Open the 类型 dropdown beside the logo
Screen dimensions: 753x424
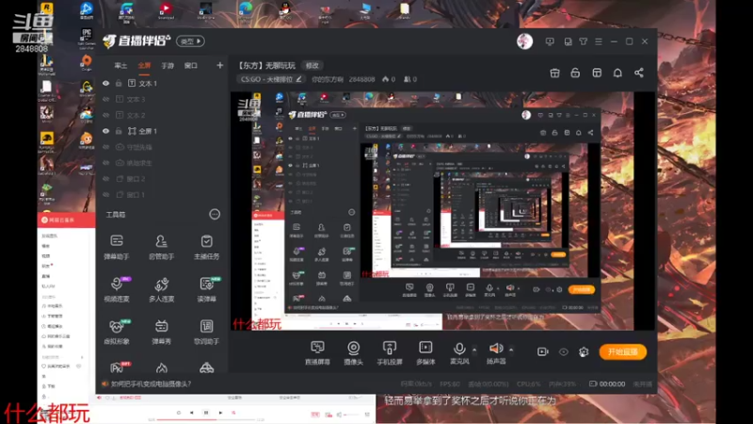coord(191,41)
